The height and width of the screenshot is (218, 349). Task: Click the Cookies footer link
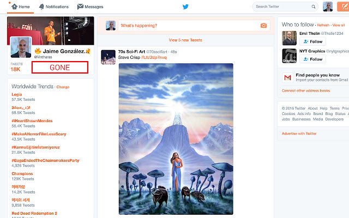288,114
